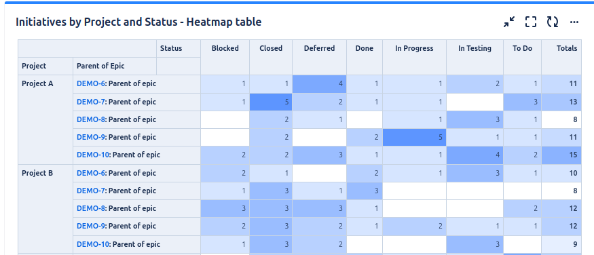The height and width of the screenshot is (255, 594).
Task: Open DEMO-7 link under Project A
Action: coord(91,102)
